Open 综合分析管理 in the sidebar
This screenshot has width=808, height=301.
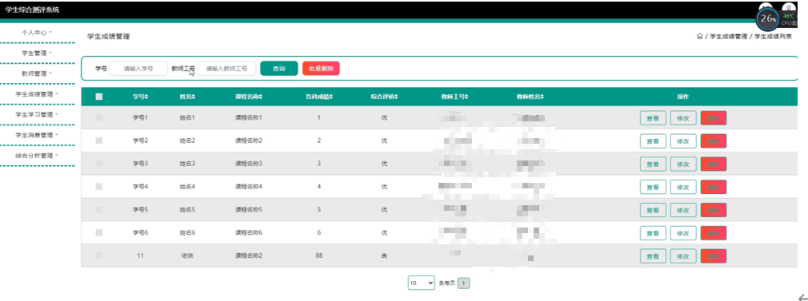tap(37, 156)
